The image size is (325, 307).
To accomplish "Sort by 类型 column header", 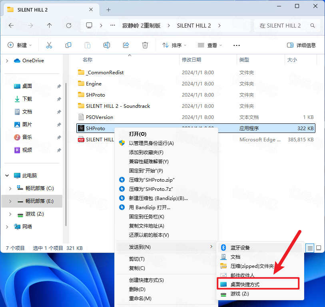I will (x=244, y=60).
